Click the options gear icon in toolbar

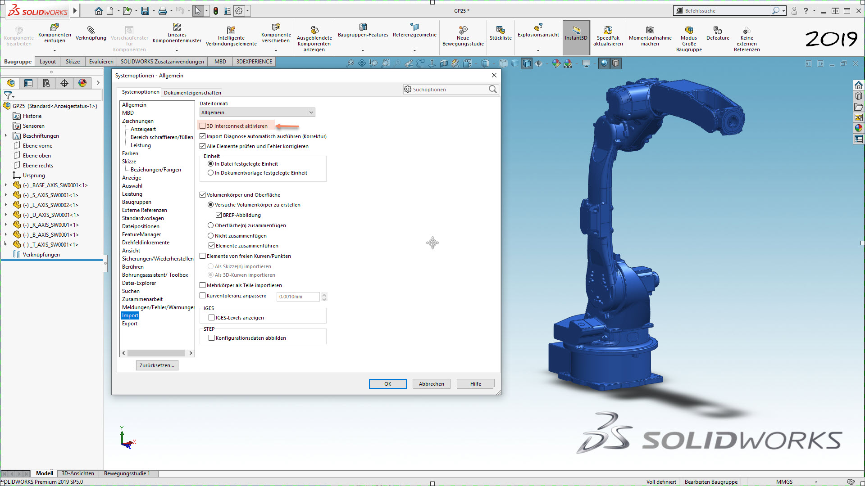(239, 11)
